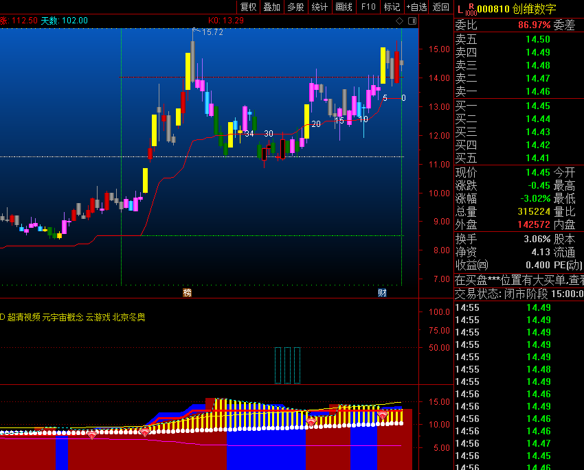Open the 统计 statistics tool
This screenshot has height=470, width=584.
point(319,7)
